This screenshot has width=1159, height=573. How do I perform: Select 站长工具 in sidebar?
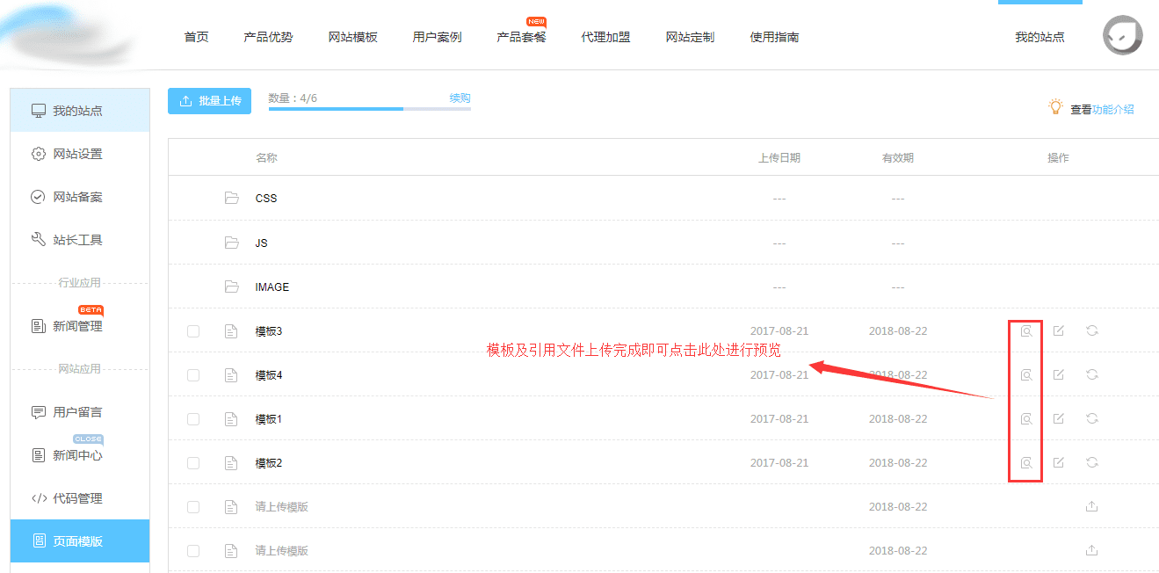pos(80,240)
